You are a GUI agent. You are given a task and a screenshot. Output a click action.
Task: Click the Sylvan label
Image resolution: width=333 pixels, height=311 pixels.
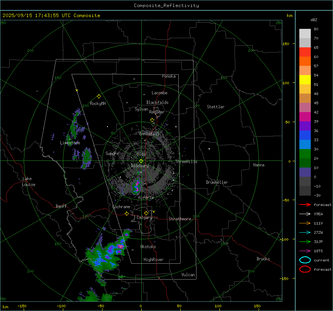click(x=141, y=109)
